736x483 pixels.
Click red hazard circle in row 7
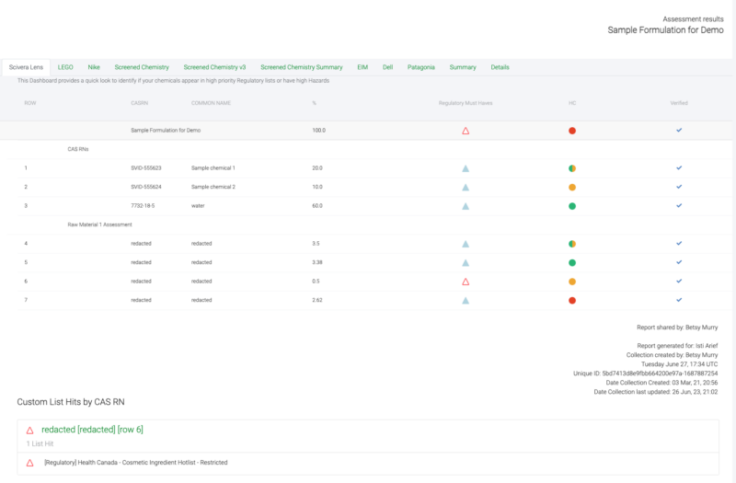[572, 301]
